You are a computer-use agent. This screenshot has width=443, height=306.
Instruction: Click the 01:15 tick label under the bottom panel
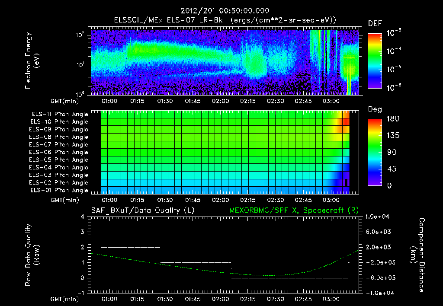click(137, 299)
